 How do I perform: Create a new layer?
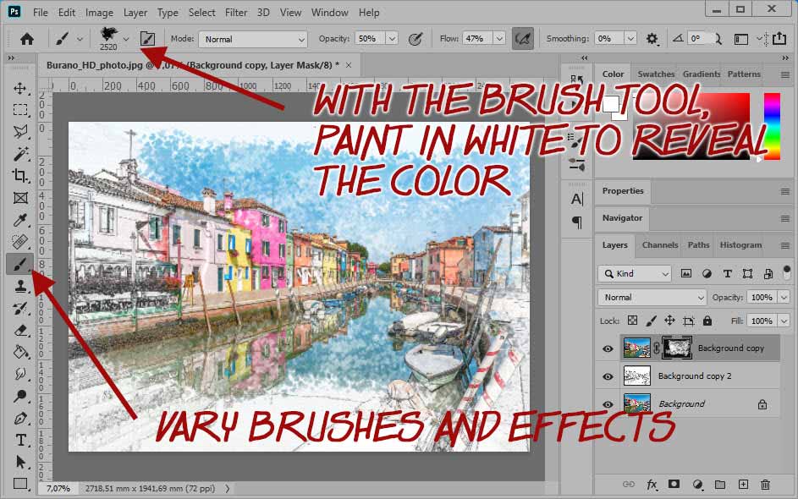[x=743, y=485]
